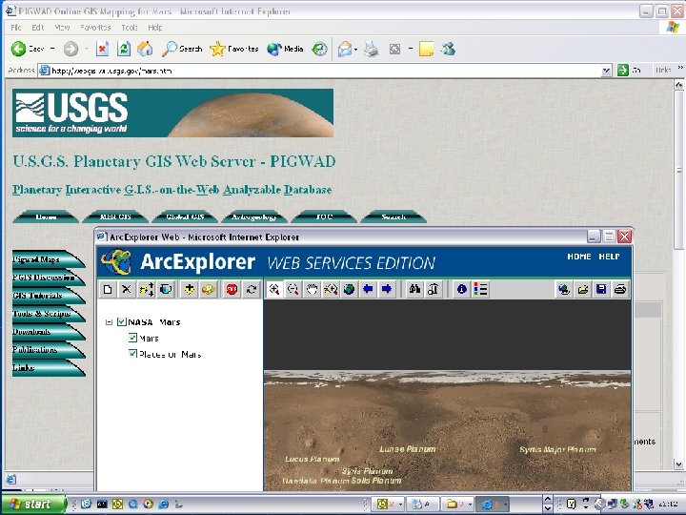Click the Measure tool icon
This screenshot has height=515, width=686.
(434, 289)
